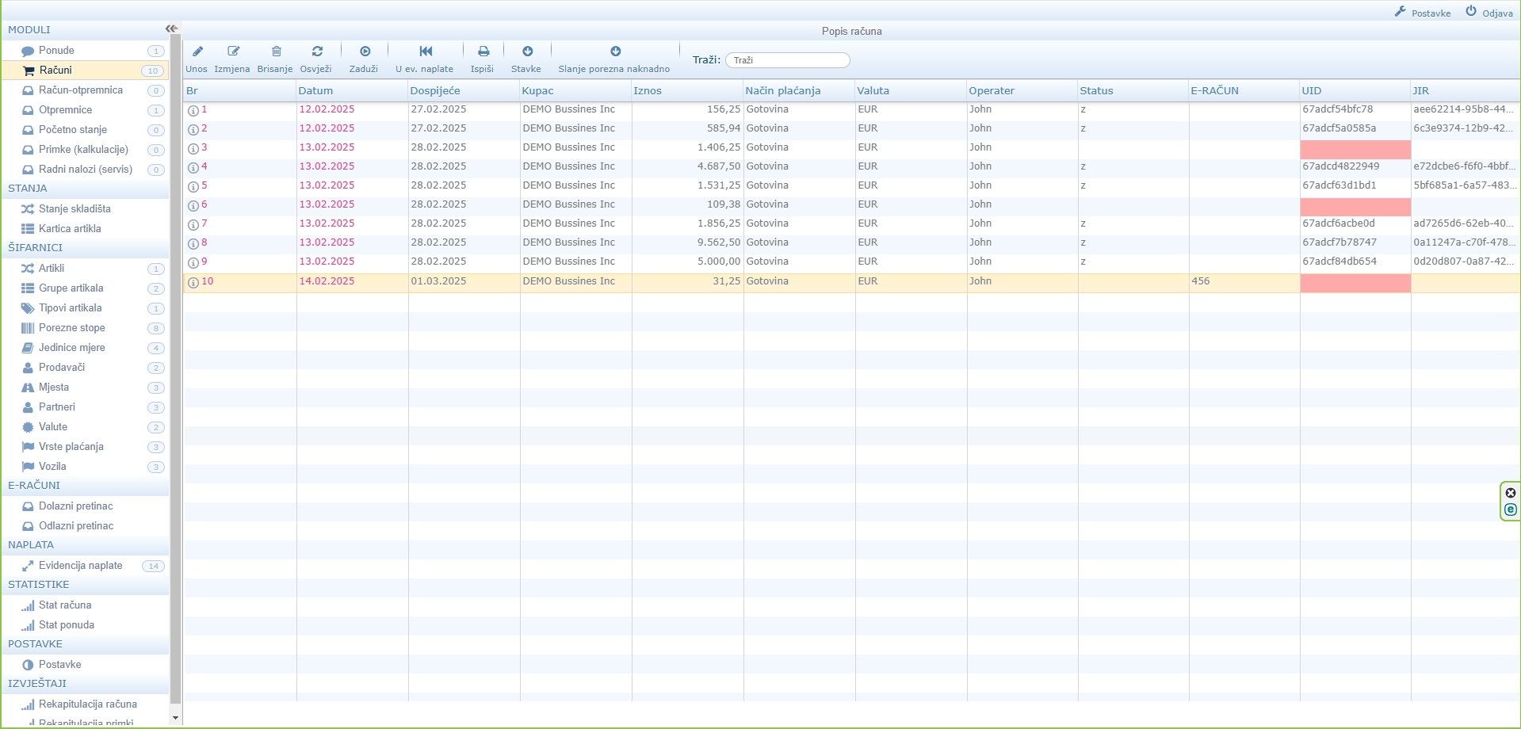Click the U ev. naplate icon
Viewport: 1521px width, 729px height.
(426, 52)
